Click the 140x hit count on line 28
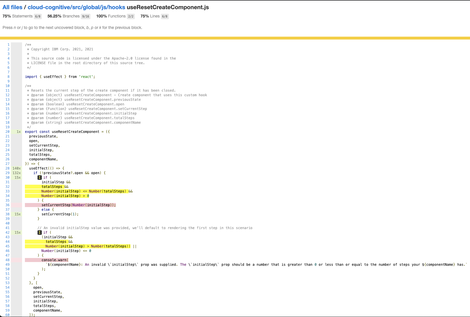The width and height of the screenshot is (470, 317). (x=17, y=168)
